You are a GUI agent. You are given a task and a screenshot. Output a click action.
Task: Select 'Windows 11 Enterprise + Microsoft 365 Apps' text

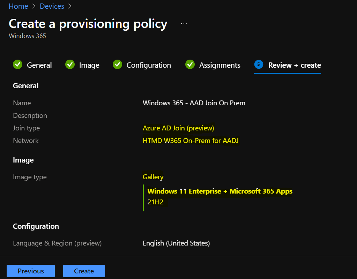point(220,191)
